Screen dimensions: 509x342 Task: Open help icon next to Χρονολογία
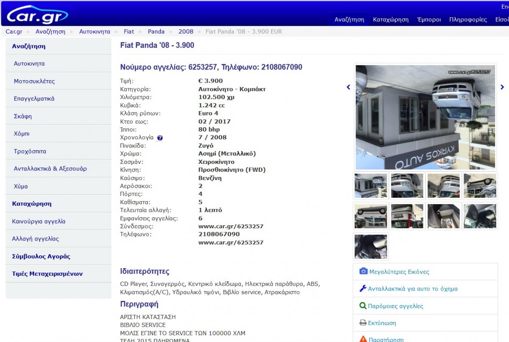[x=160, y=138]
